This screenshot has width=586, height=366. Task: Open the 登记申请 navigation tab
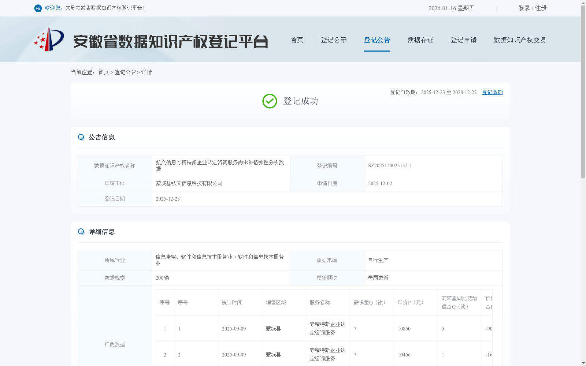464,40
